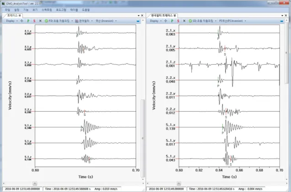The height and width of the screenshot is (192, 291).
Task: Click trace label 2_1_z in right panel
Action: coord(170,62)
